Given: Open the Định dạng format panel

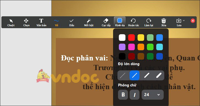Looking at the screenshot, I should tap(120, 22).
